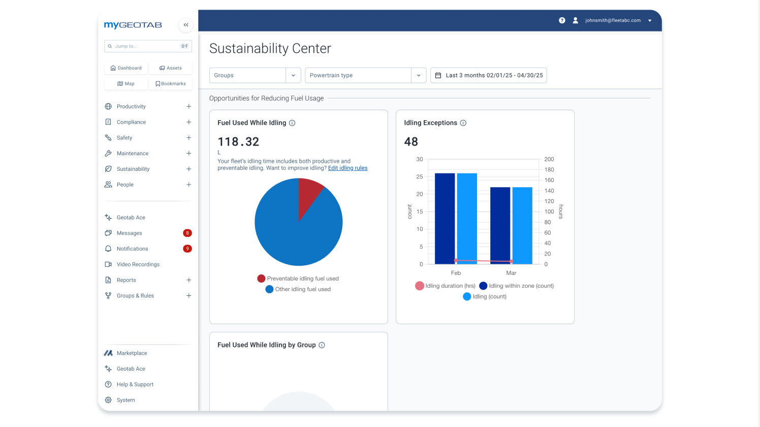Open System settings in the sidebar
Screen dimensions: 760x427
[125, 400]
